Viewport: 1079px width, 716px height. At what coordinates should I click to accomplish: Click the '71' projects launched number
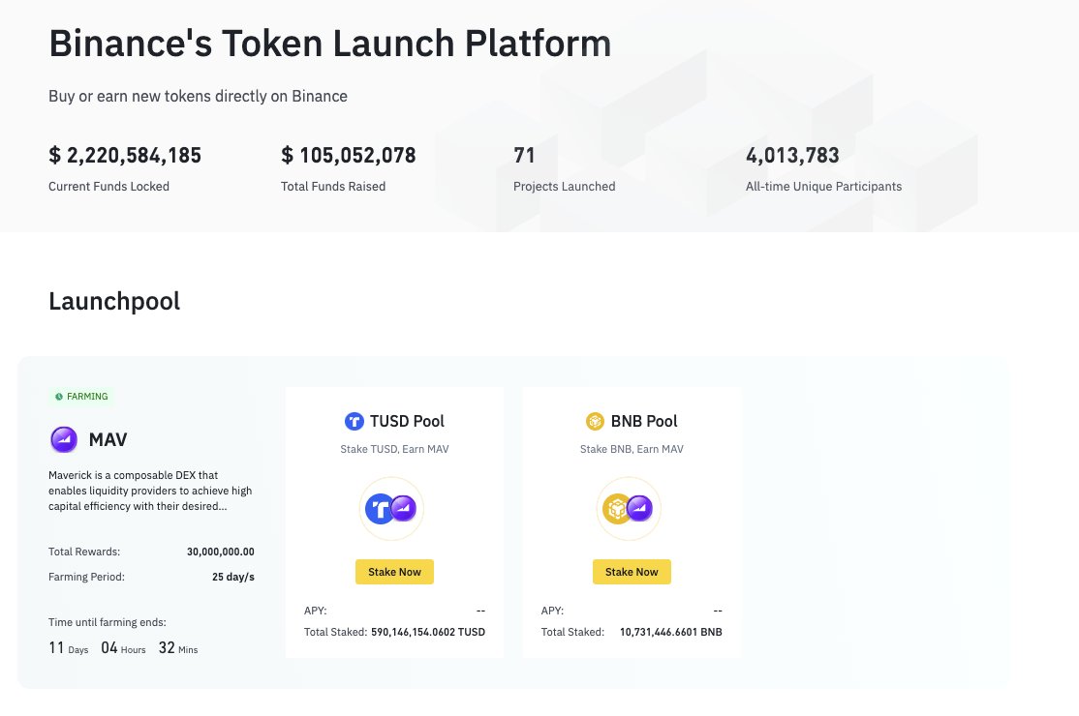[524, 155]
